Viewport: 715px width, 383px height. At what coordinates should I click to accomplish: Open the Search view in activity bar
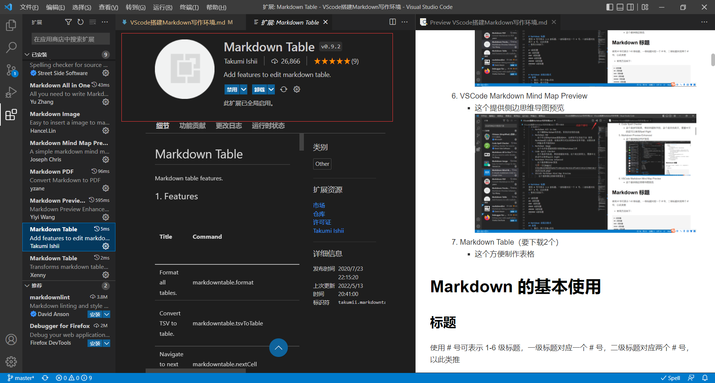[x=11, y=47]
